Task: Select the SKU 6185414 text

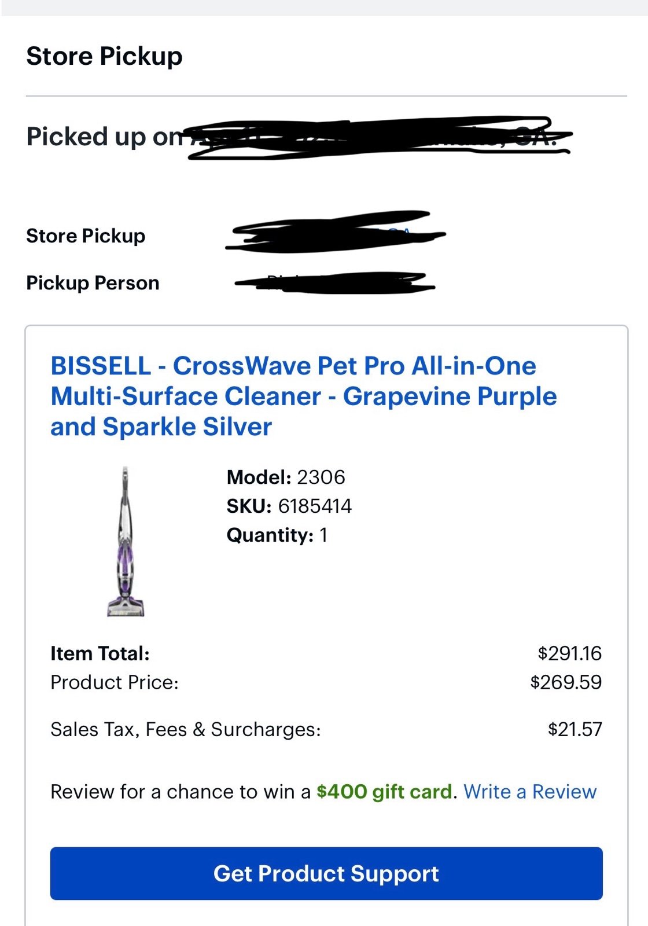Action: 289,506
